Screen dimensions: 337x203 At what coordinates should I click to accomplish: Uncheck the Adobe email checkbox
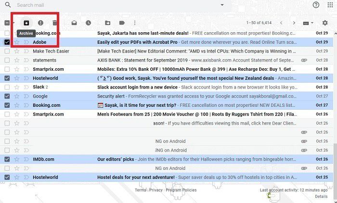7,42
